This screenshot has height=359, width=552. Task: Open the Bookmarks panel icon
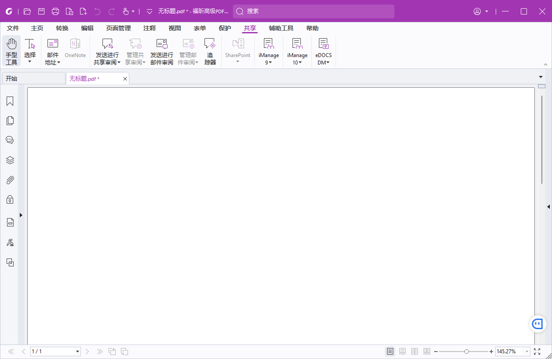10,101
